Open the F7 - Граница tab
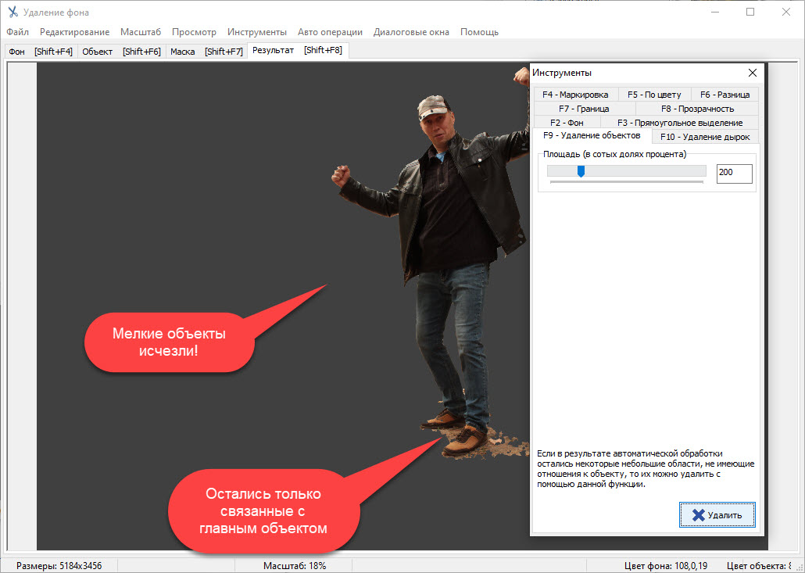This screenshot has width=805, height=573. [x=584, y=109]
